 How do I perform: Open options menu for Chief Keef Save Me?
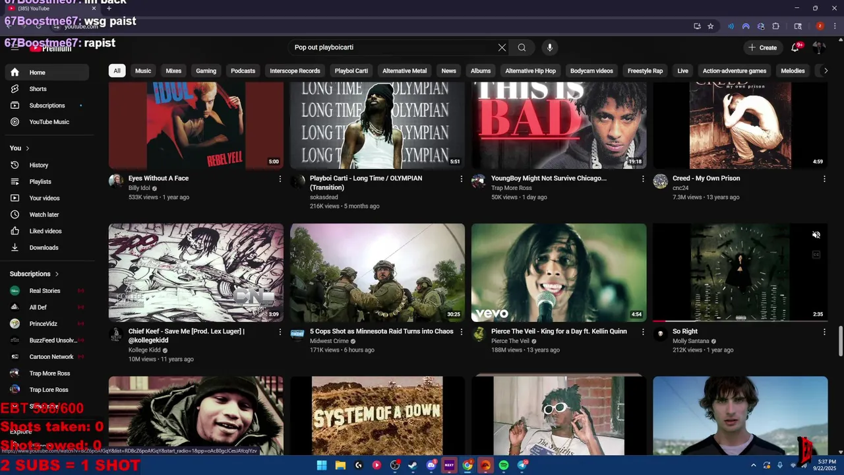point(280,332)
